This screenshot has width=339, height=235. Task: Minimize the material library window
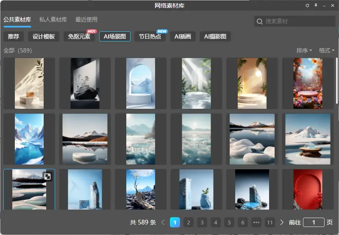click(324, 6)
